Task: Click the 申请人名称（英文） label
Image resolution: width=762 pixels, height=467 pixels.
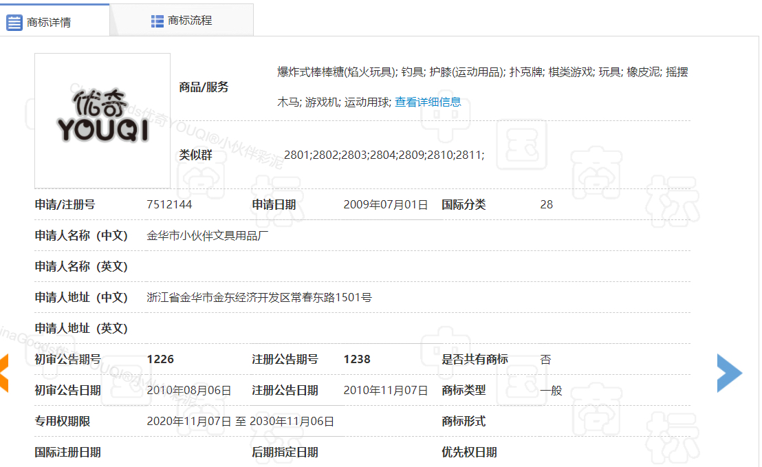Action: [x=81, y=266]
